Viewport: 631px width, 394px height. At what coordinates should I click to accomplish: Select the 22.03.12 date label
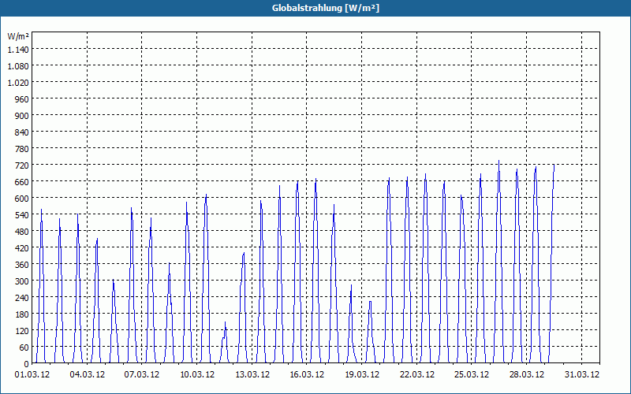pos(417,375)
